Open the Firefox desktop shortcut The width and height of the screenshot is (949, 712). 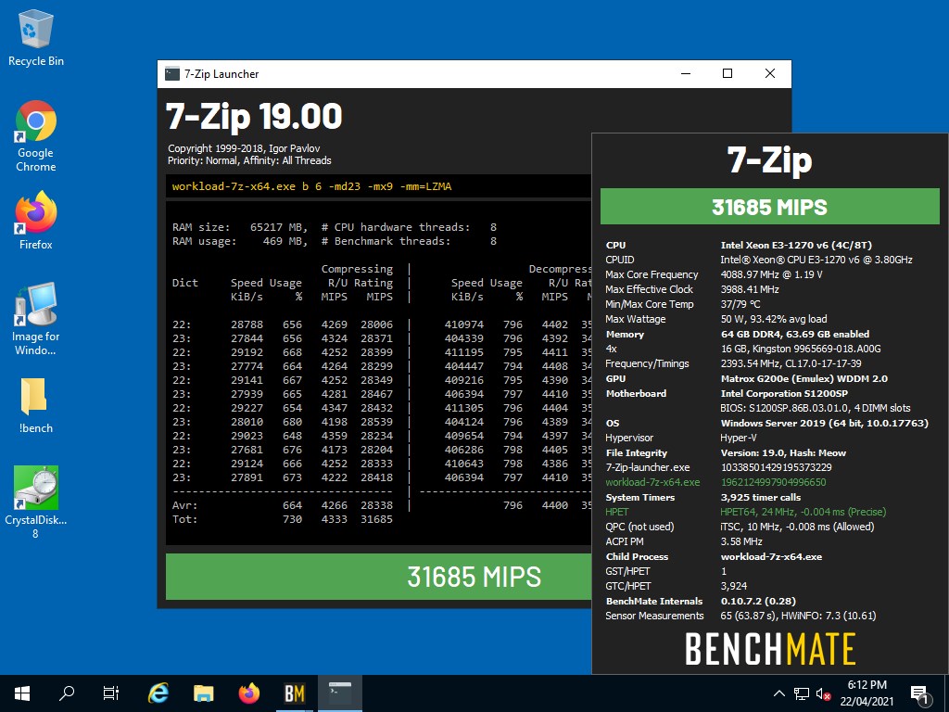36,221
